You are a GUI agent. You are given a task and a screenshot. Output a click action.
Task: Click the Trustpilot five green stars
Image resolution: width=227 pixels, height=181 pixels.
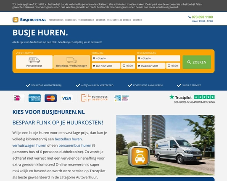point(204,97)
